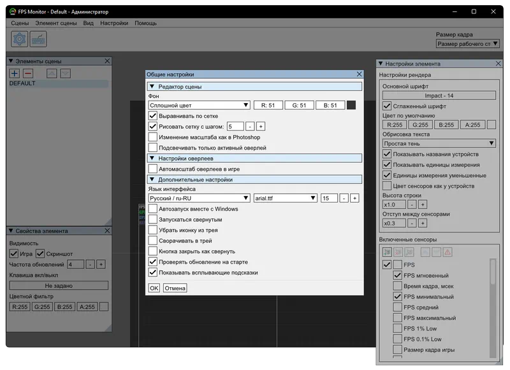Close the Общие настройки dialog with X

359,75
